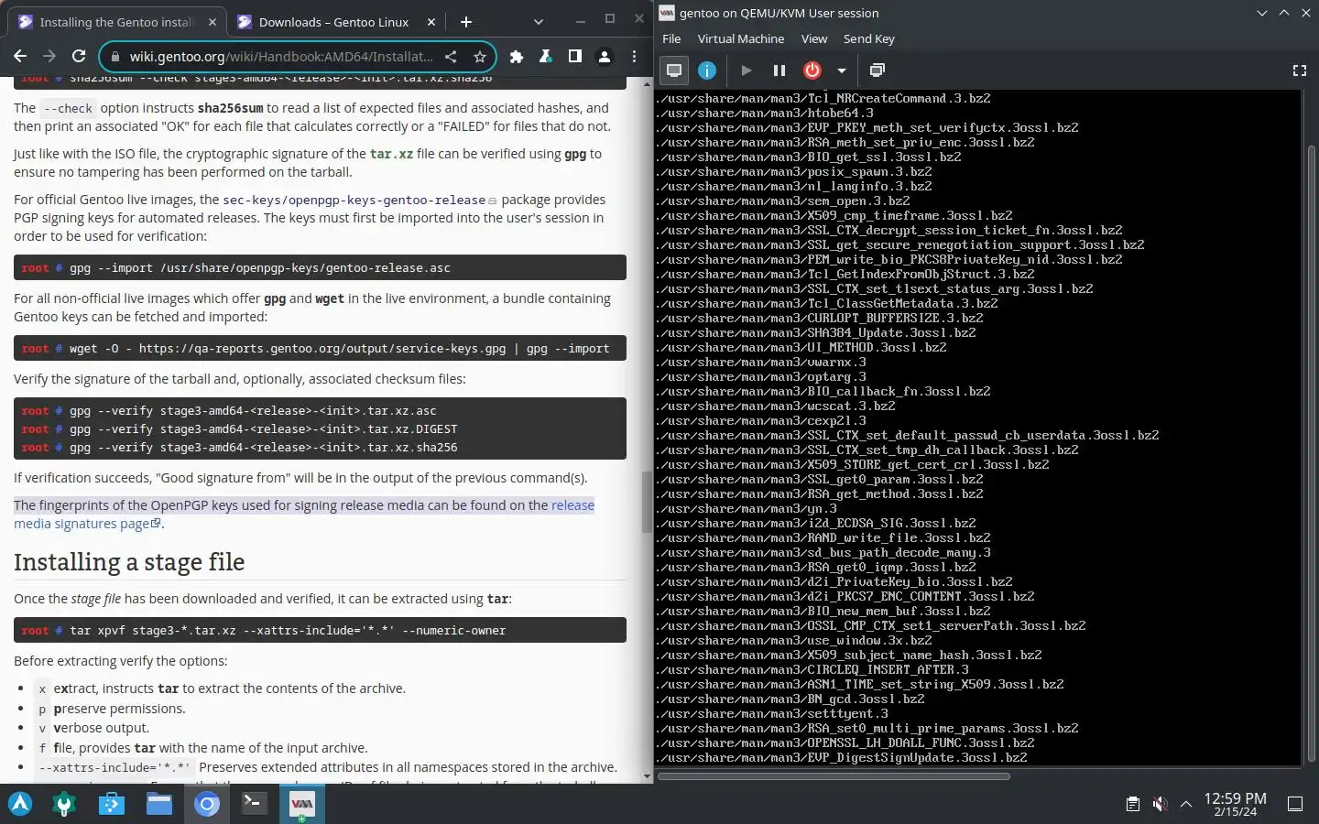Close the Installing the Gentoo tab
The height and width of the screenshot is (824, 1319).
213,22
